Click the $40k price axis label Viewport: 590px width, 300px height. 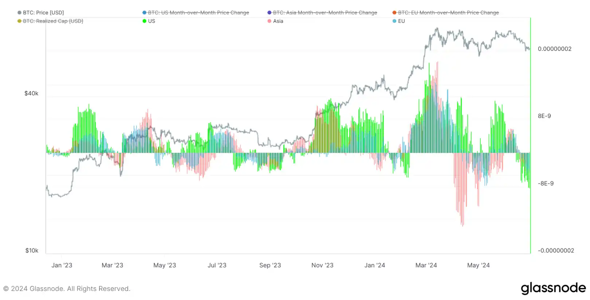click(31, 93)
